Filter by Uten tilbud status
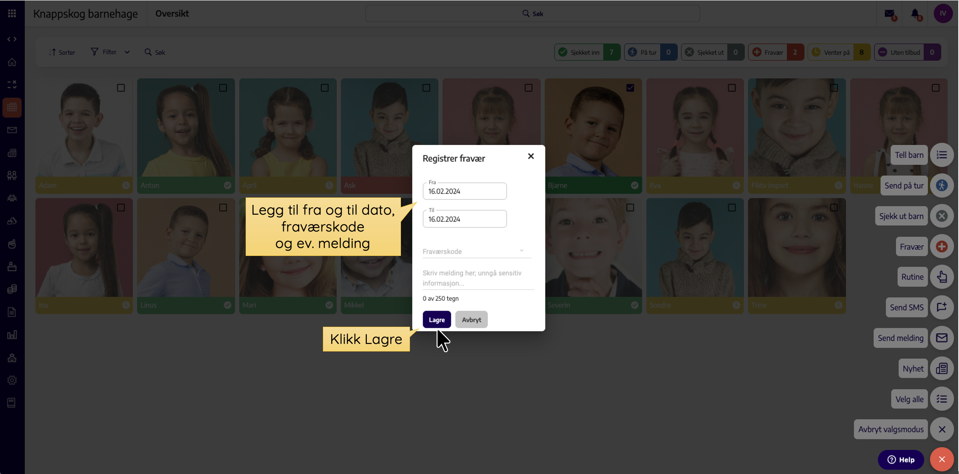The height and width of the screenshot is (474, 959). point(908,52)
